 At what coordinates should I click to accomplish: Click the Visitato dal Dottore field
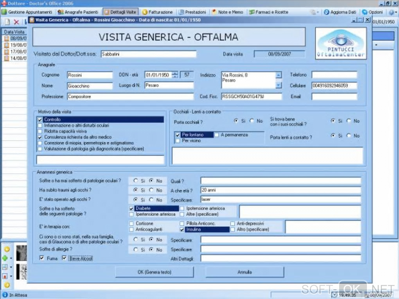pos(149,54)
